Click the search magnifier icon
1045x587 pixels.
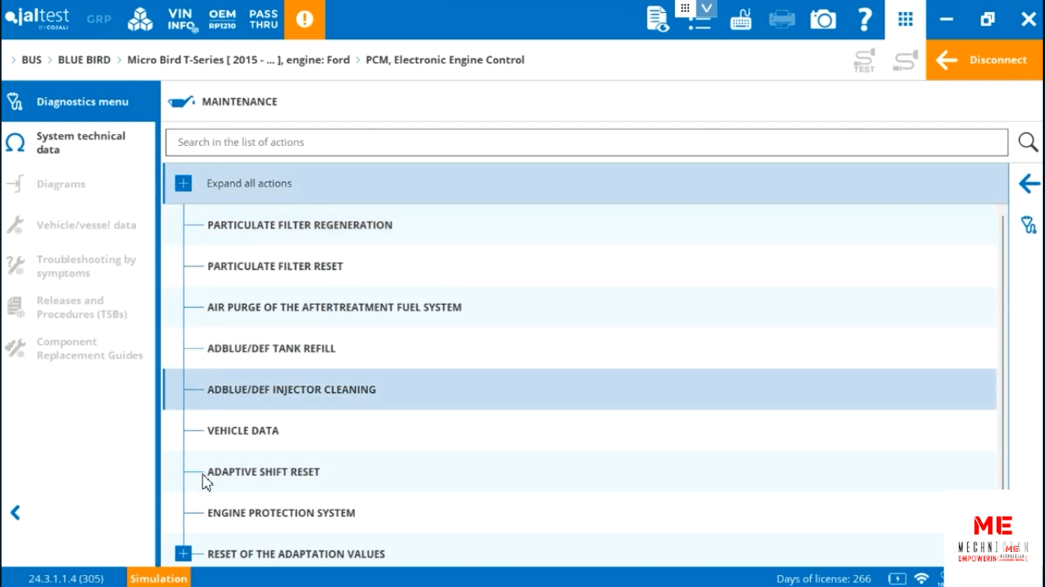click(1027, 142)
